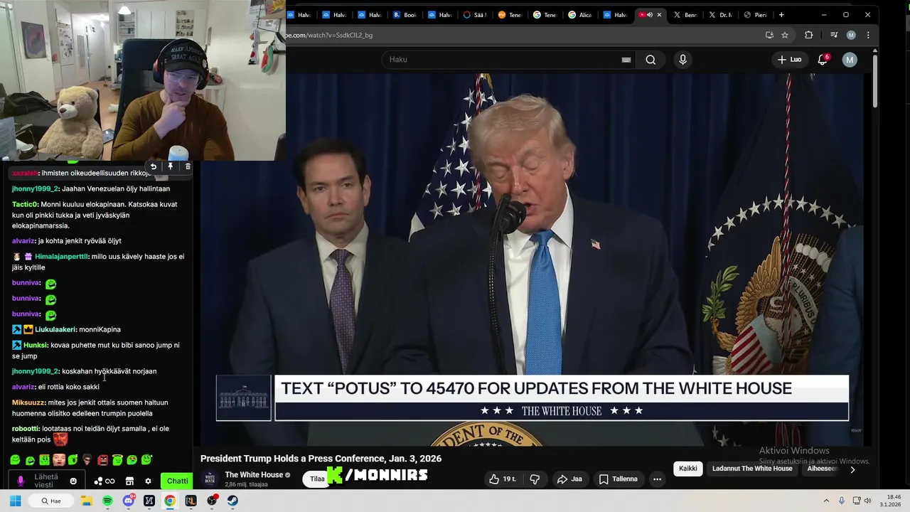910x512 pixels.
Task: Open Discord from taskbar
Action: tap(129, 501)
